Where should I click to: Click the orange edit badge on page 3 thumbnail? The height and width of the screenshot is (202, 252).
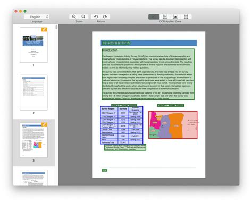44,124
